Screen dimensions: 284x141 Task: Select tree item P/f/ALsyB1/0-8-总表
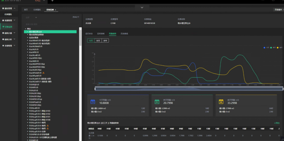tap(38, 132)
